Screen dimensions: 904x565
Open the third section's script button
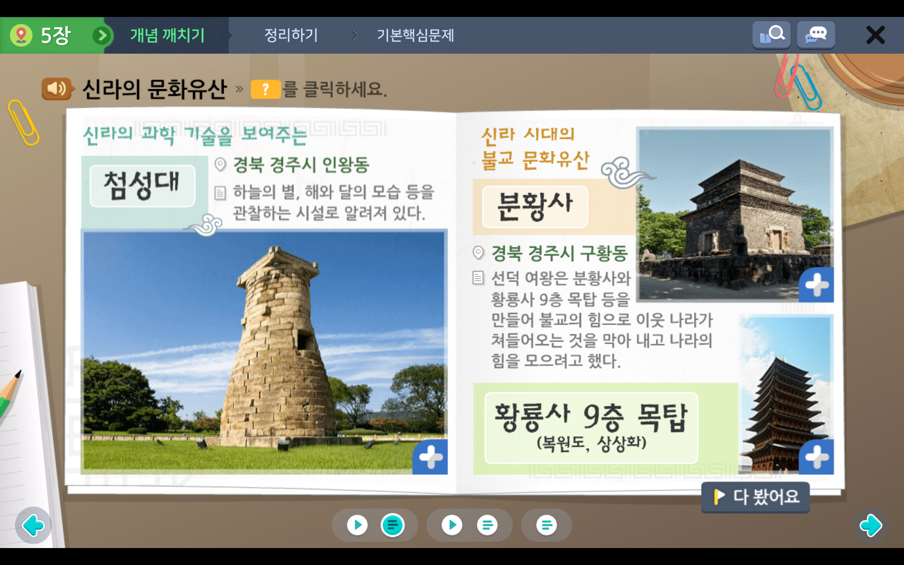tap(547, 525)
